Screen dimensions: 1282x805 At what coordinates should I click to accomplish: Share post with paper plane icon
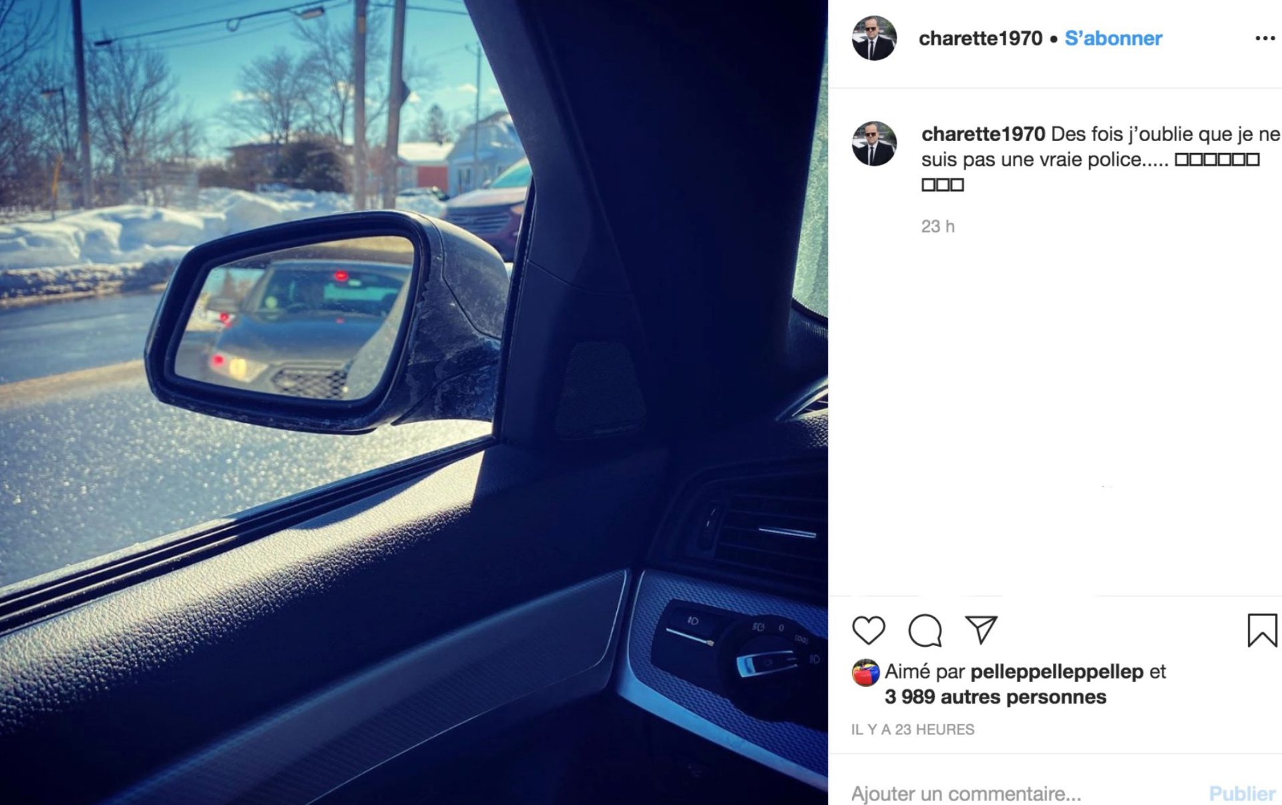tap(982, 629)
